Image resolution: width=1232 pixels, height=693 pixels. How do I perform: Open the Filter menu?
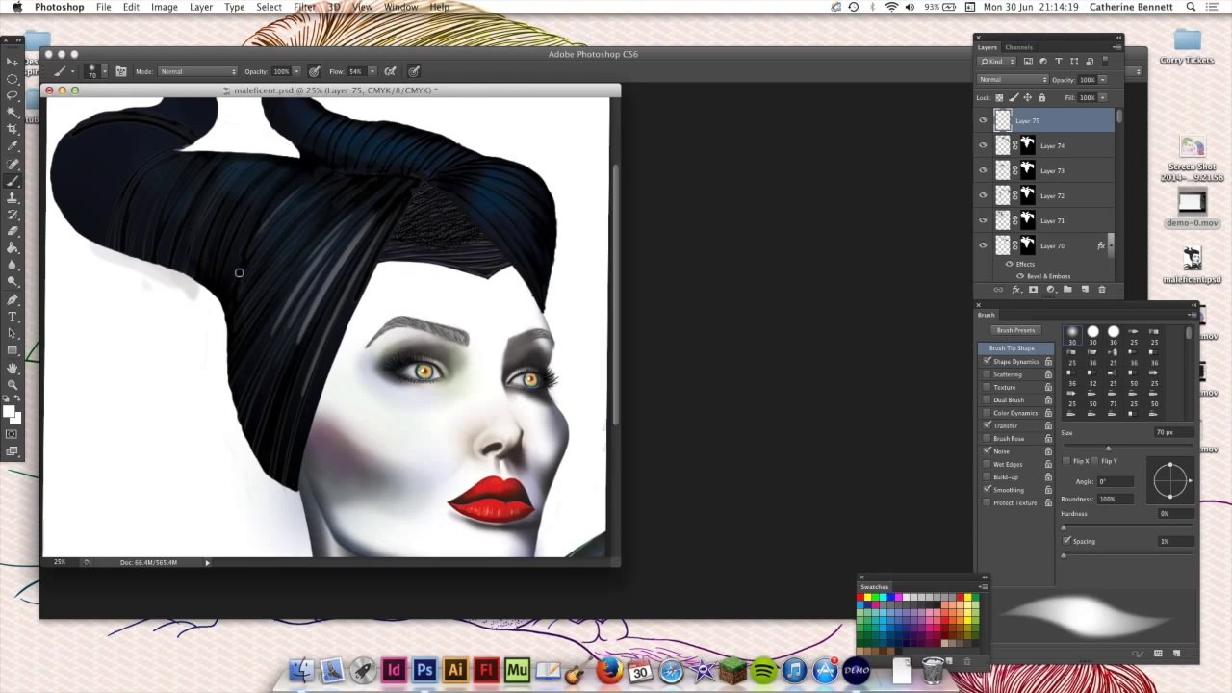click(x=304, y=7)
